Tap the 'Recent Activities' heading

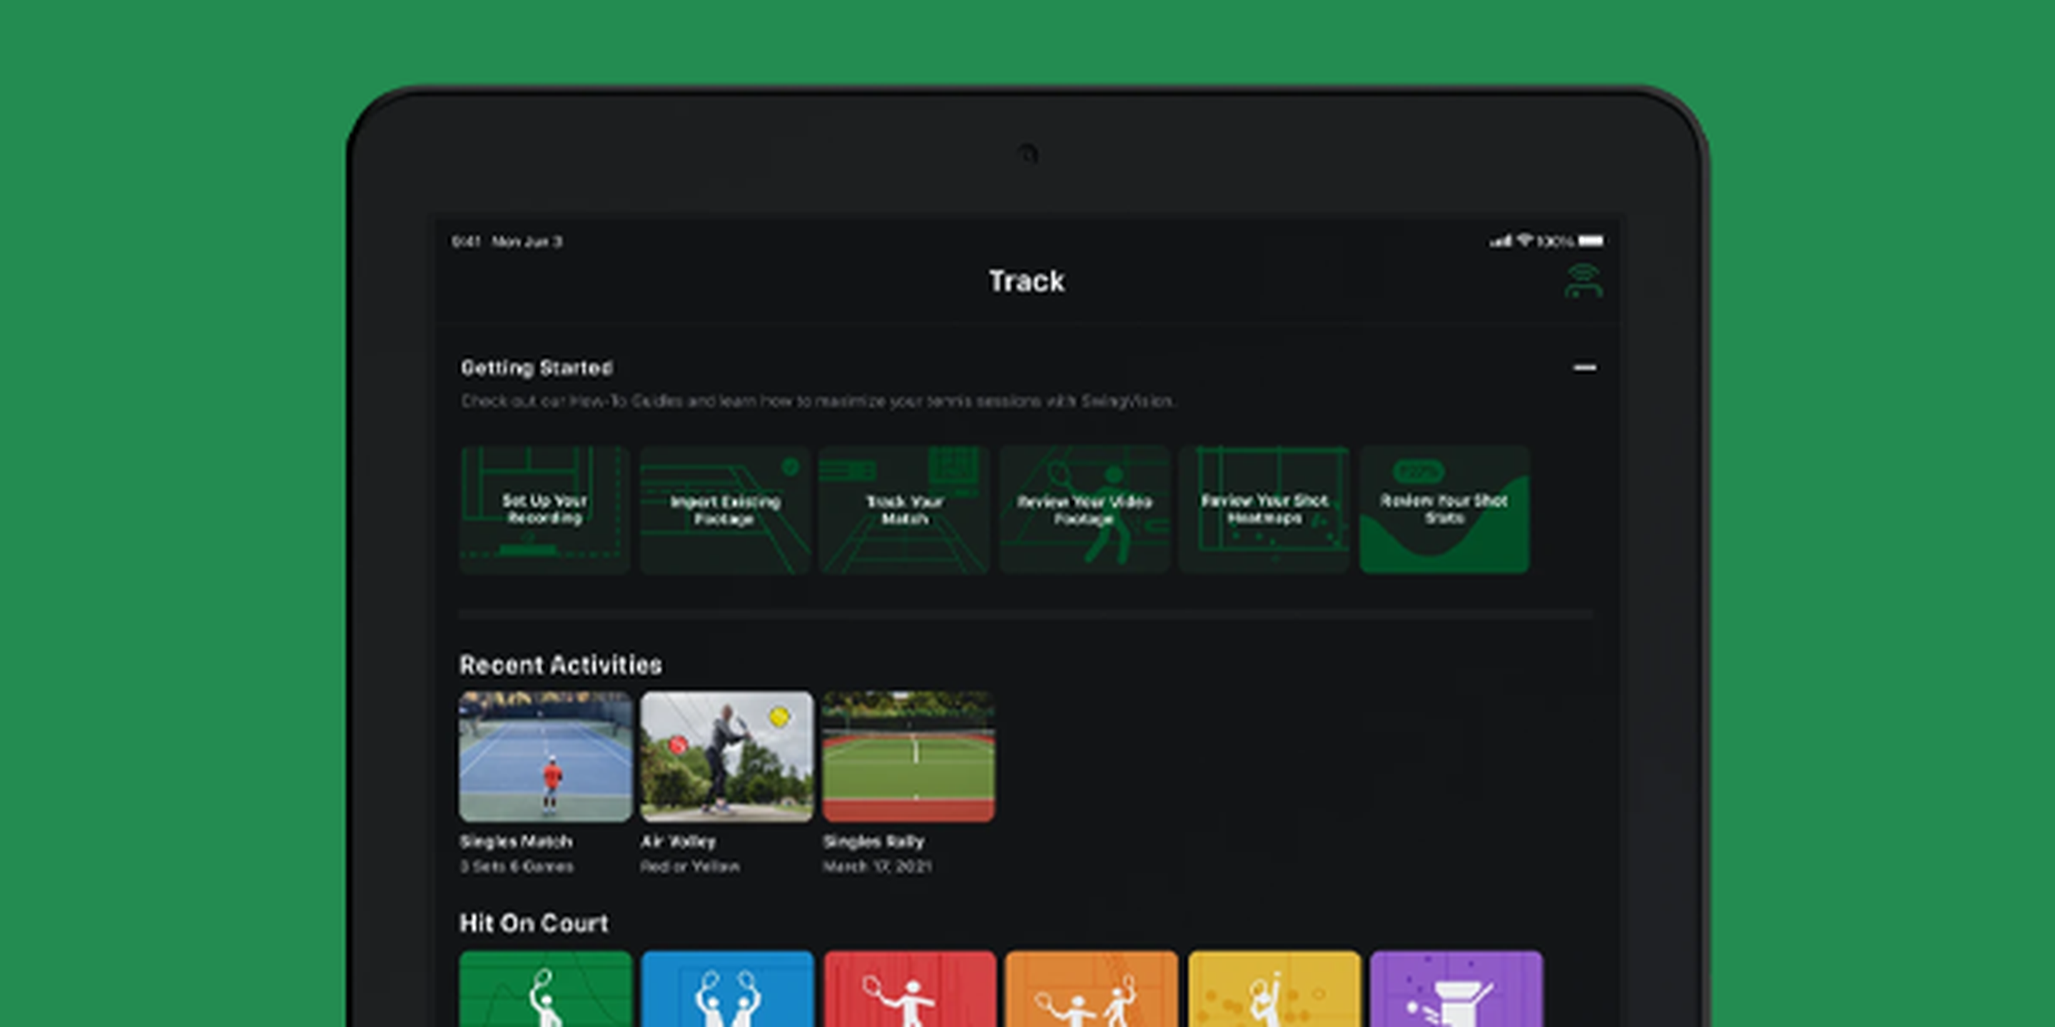click(561, 664)
